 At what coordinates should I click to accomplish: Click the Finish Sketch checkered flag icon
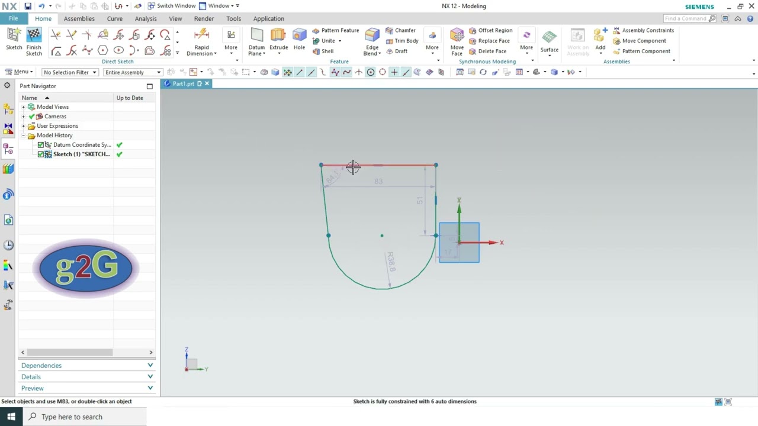coord(34,36)
